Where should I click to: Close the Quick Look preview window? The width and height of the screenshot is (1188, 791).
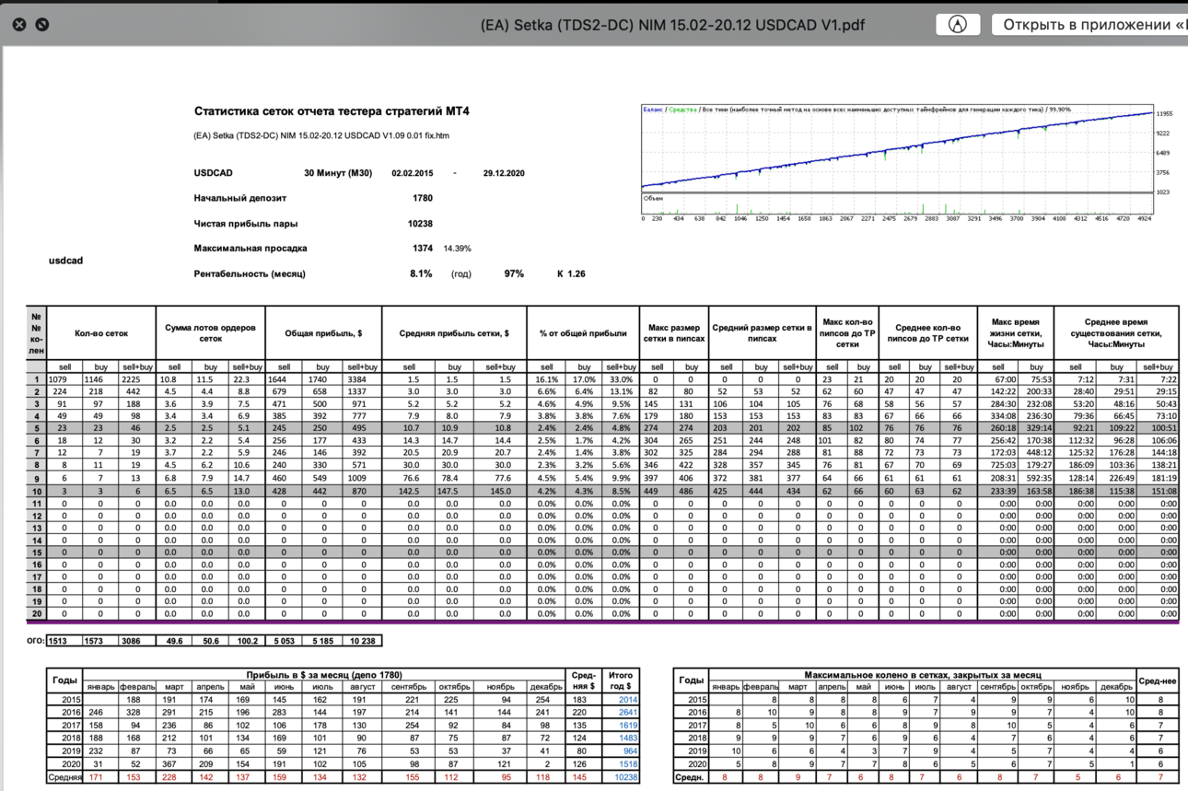18,25
